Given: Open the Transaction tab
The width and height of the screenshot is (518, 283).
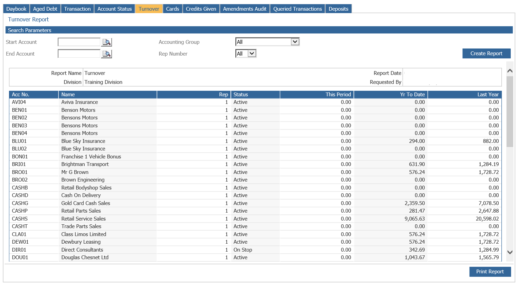Looking at the screenshot, I should coord(77,9).
